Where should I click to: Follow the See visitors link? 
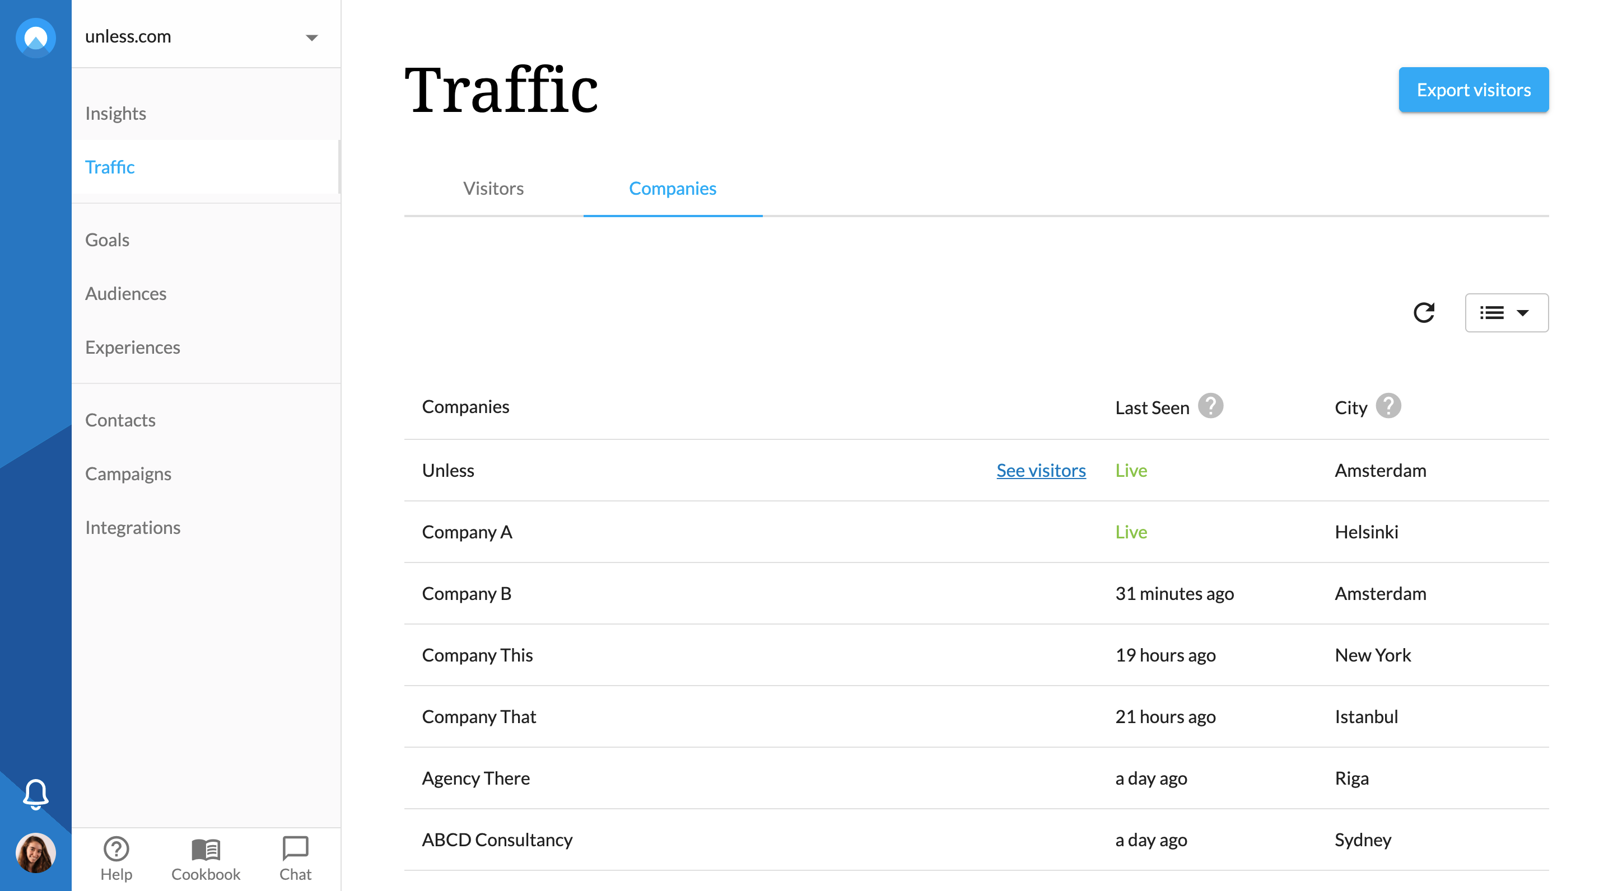point(1041,470)
